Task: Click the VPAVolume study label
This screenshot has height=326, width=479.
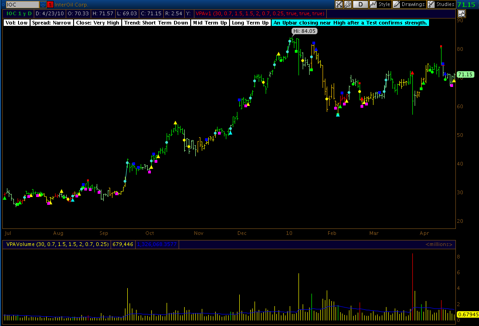Action: click(57, 244)
